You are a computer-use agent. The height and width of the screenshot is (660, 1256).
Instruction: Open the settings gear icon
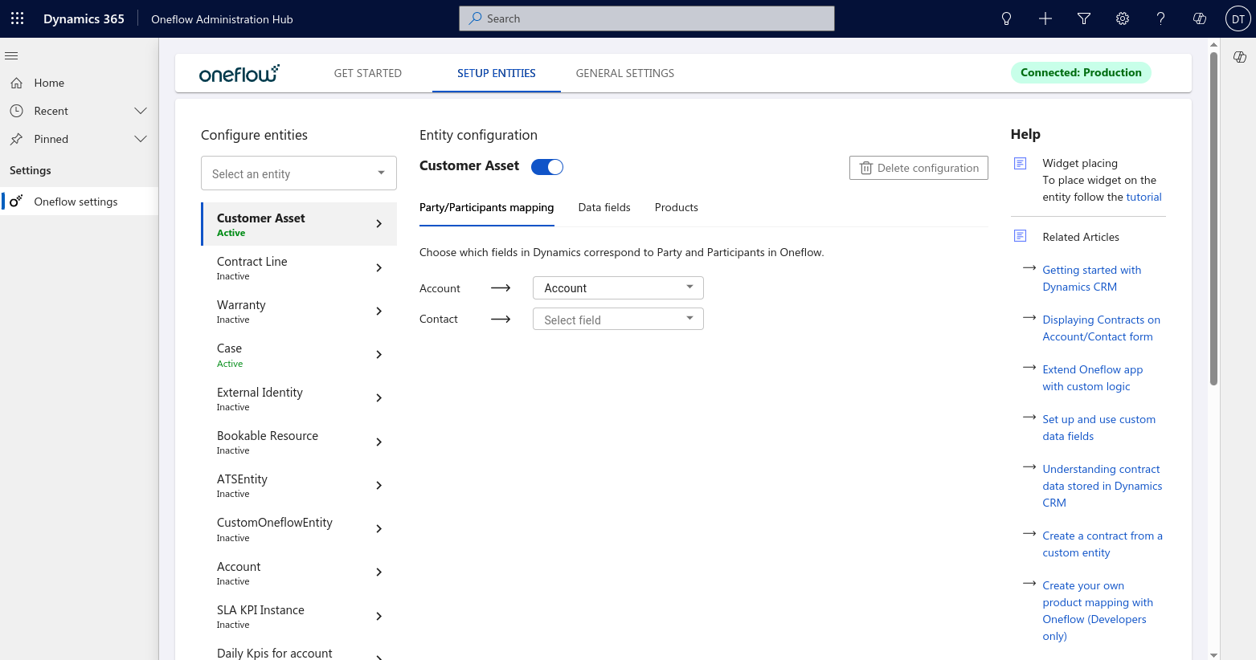(1122, 18)
